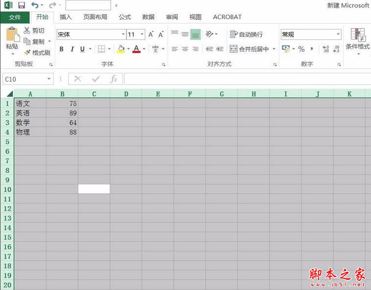Expand the fill color dropdown arrow
This screenshot has width=371, height=290.
pyautogui.click(x=128, y=49)
